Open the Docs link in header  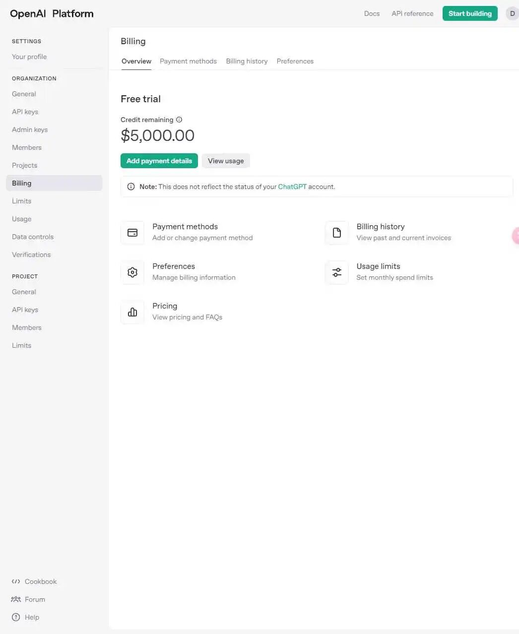pos(372,13)
